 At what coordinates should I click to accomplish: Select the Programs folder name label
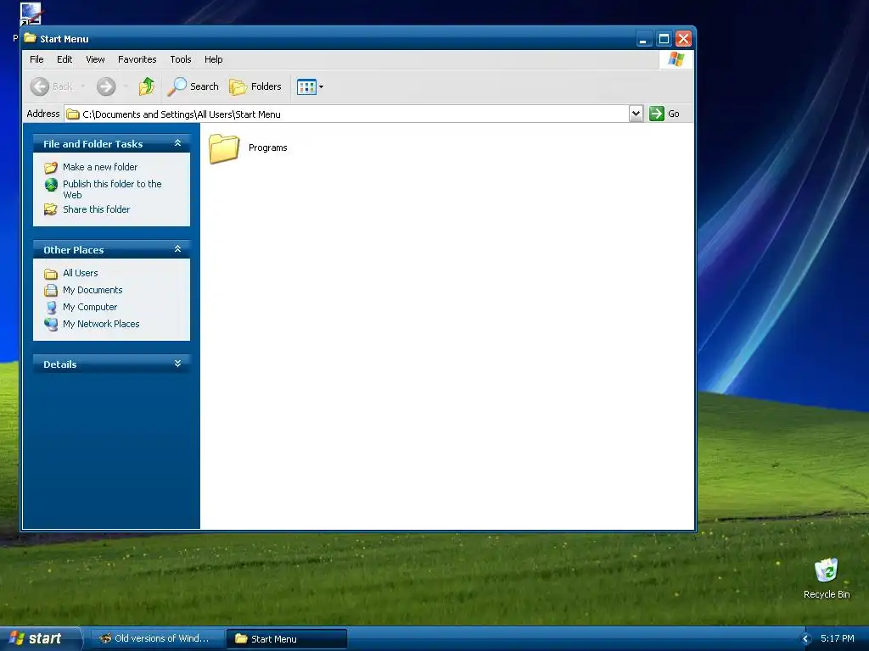[x=267, y=147]
